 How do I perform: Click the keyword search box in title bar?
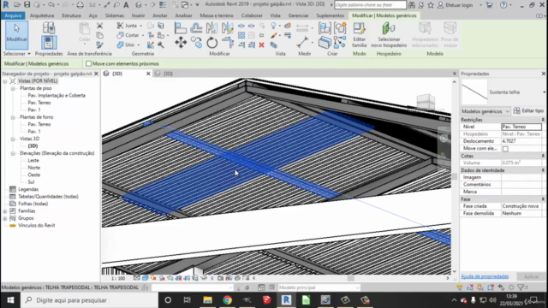click(x=370, y=5)
